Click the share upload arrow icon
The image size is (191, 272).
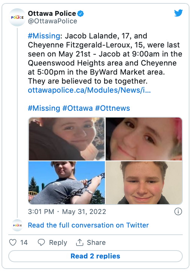(80, 242)
